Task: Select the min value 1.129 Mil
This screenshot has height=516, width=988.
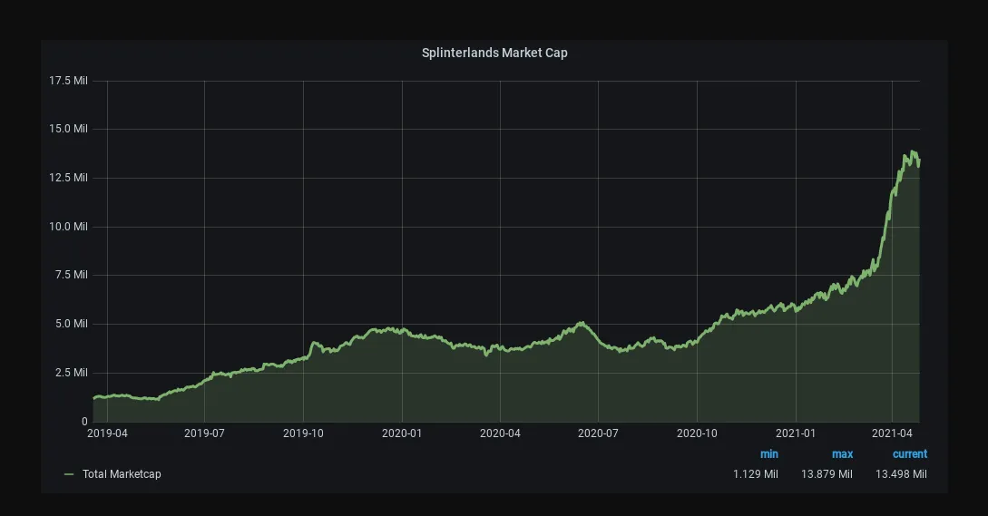Action: click(755, 473)
